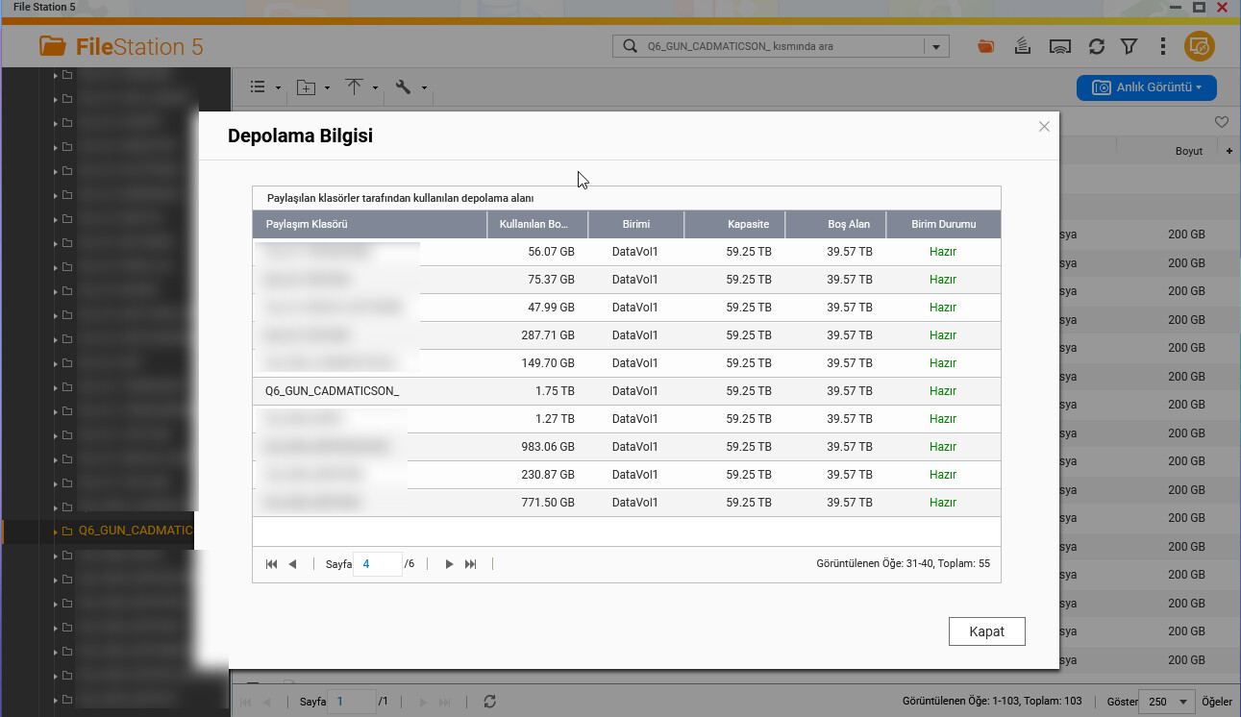
Task: Click the wrench tools icon in the toolbar
Action: [404, 87]
